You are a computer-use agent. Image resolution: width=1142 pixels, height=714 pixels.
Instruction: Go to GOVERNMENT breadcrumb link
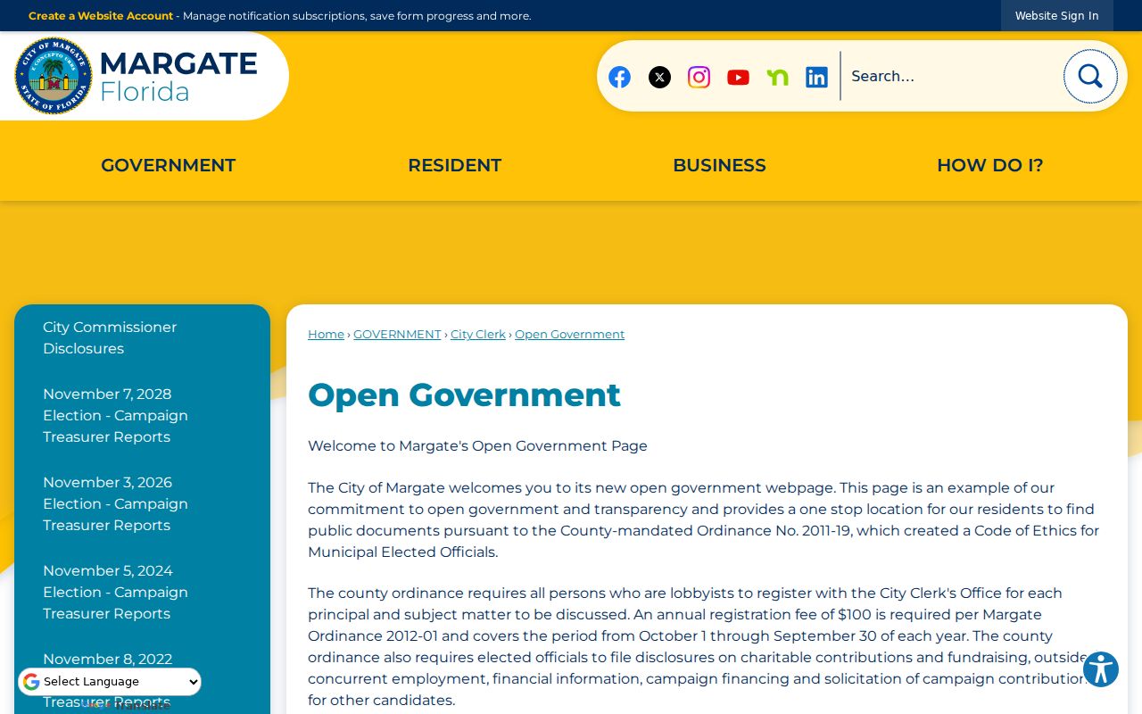coord(397,334)
